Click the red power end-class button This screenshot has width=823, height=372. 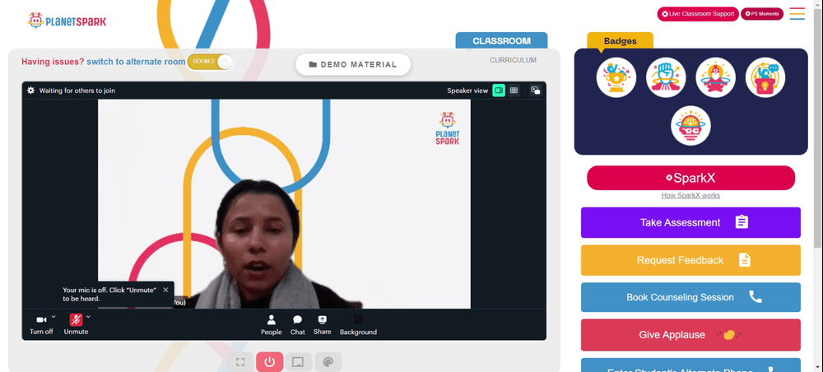tap(270, 362)
